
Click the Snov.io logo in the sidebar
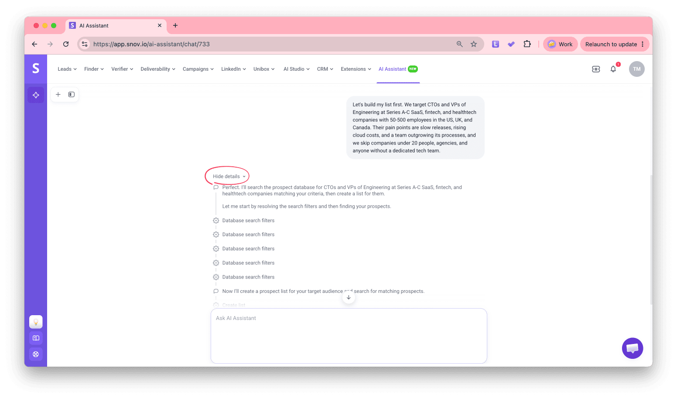pyautogui.click(x=36, y=69)
